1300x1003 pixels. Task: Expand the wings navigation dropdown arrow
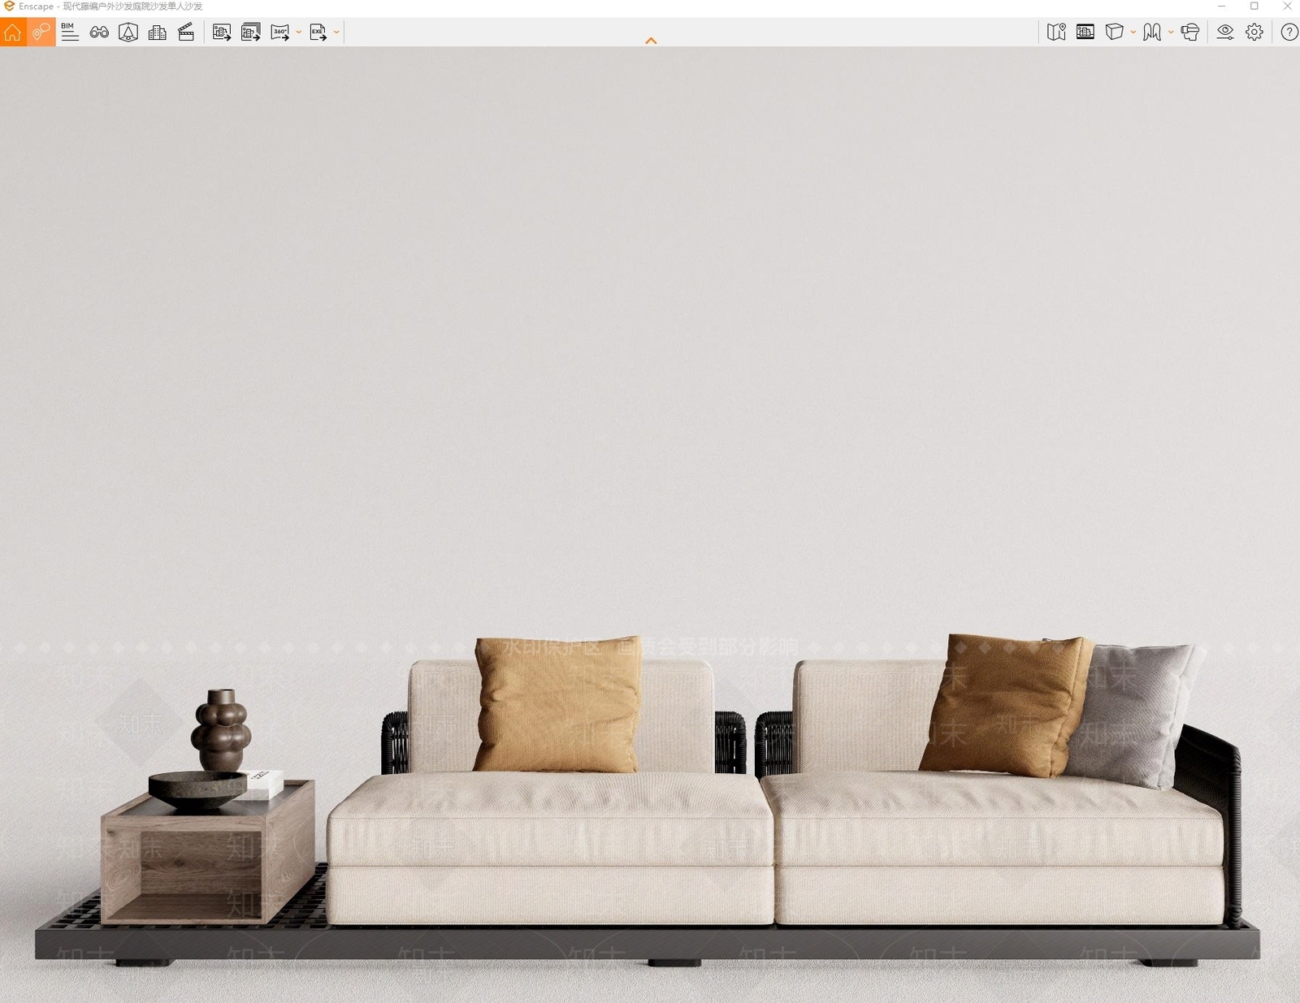(1171, 32)
